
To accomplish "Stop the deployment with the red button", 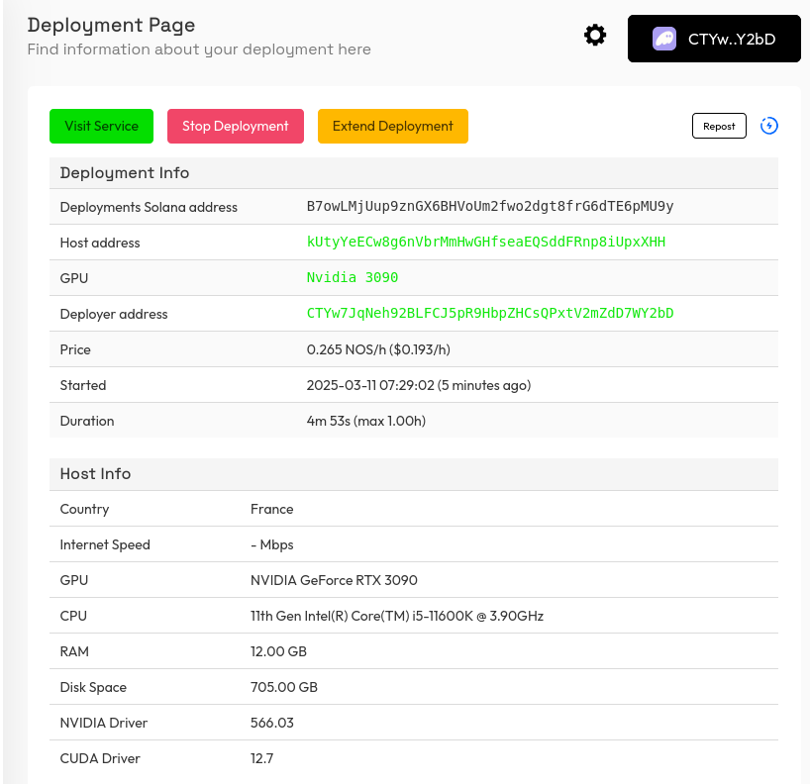I will pyautogui.click(x=236, y=126).
